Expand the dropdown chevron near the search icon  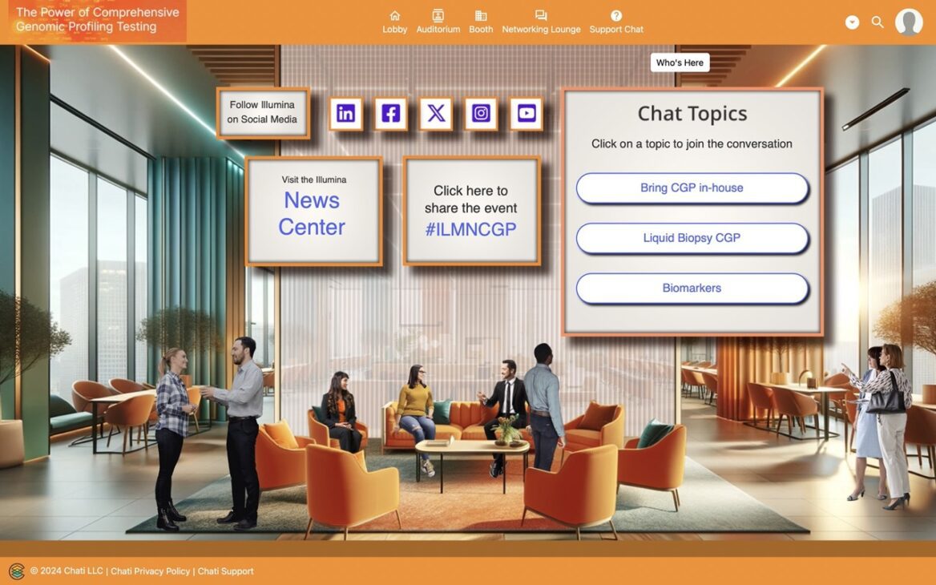pos(851,22)
